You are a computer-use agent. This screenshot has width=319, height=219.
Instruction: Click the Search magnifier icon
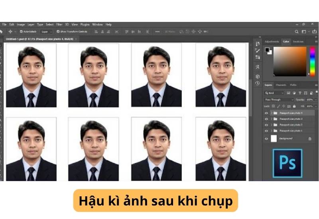point(297,31)
